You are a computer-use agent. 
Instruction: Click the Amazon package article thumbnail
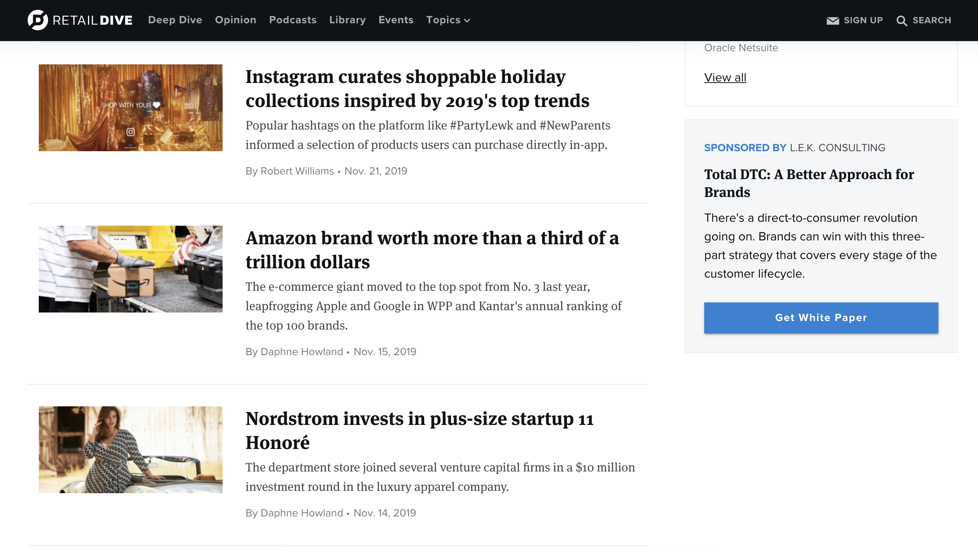pos(131,269)
